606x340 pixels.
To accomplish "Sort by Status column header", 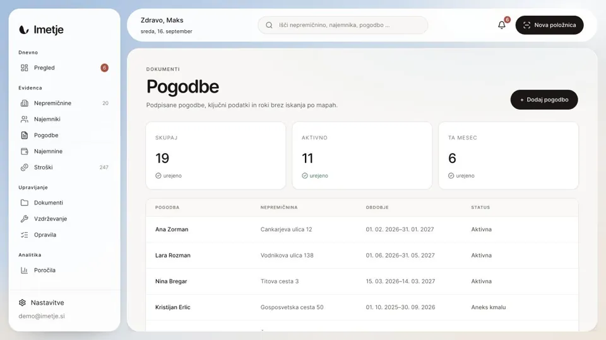I will pos(480,207).
